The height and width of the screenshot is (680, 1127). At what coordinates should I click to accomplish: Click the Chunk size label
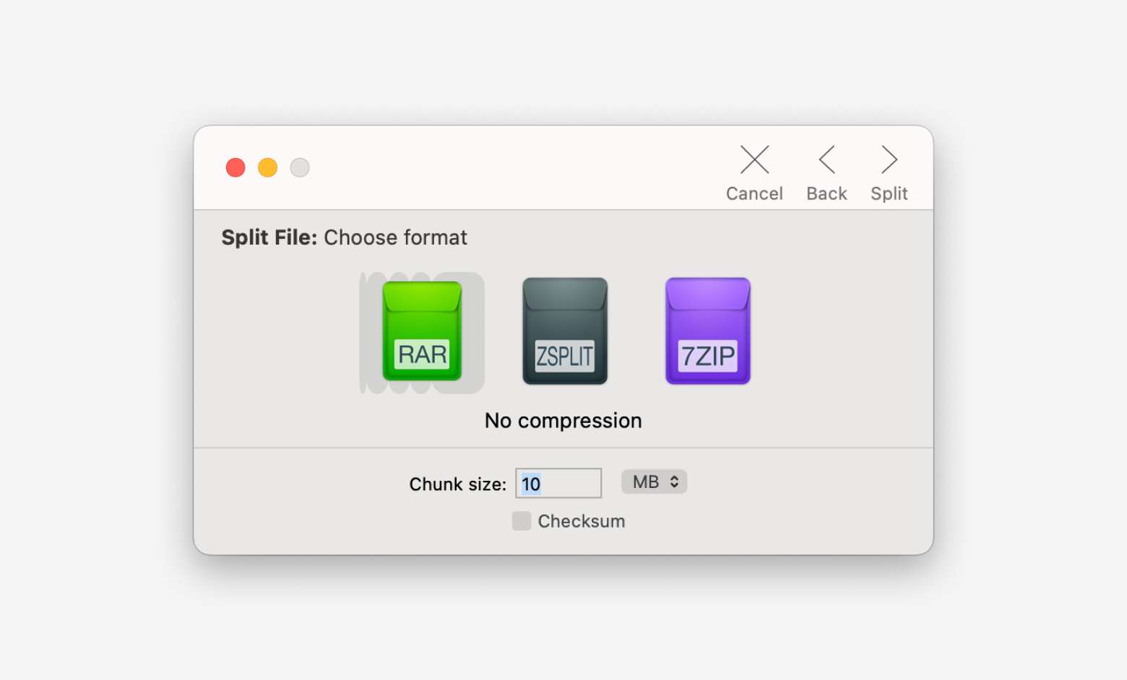(457, 484)
